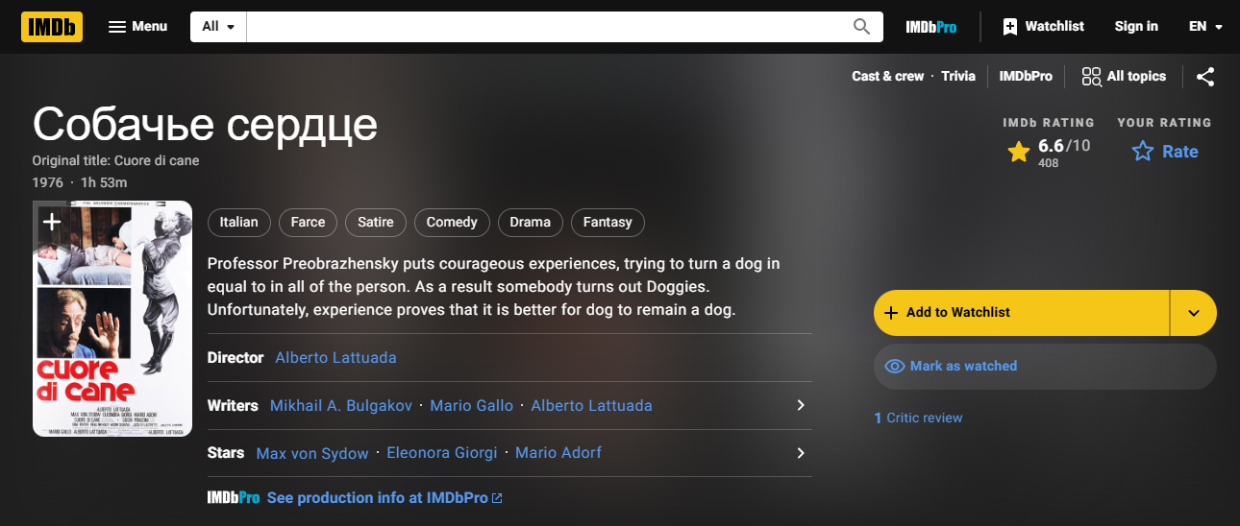This screenshot has width=1240, height=526.
Task: Click the blue Rate star button
Action: (x=1165, y=152)
